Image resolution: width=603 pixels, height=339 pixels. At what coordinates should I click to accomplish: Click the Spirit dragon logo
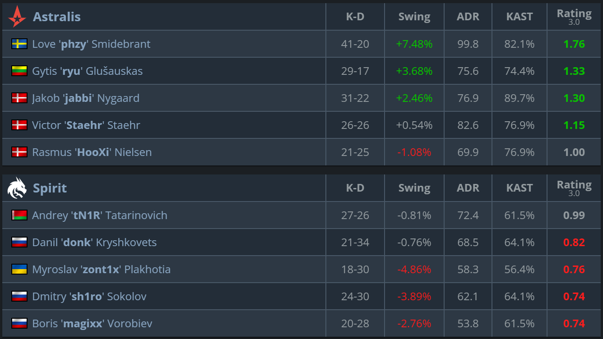[17, 188]
